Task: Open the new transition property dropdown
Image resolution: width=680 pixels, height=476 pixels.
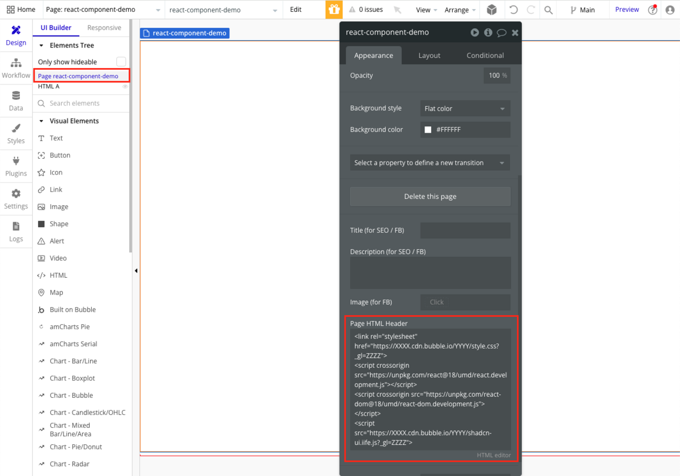Action: (x=430, y=163)
